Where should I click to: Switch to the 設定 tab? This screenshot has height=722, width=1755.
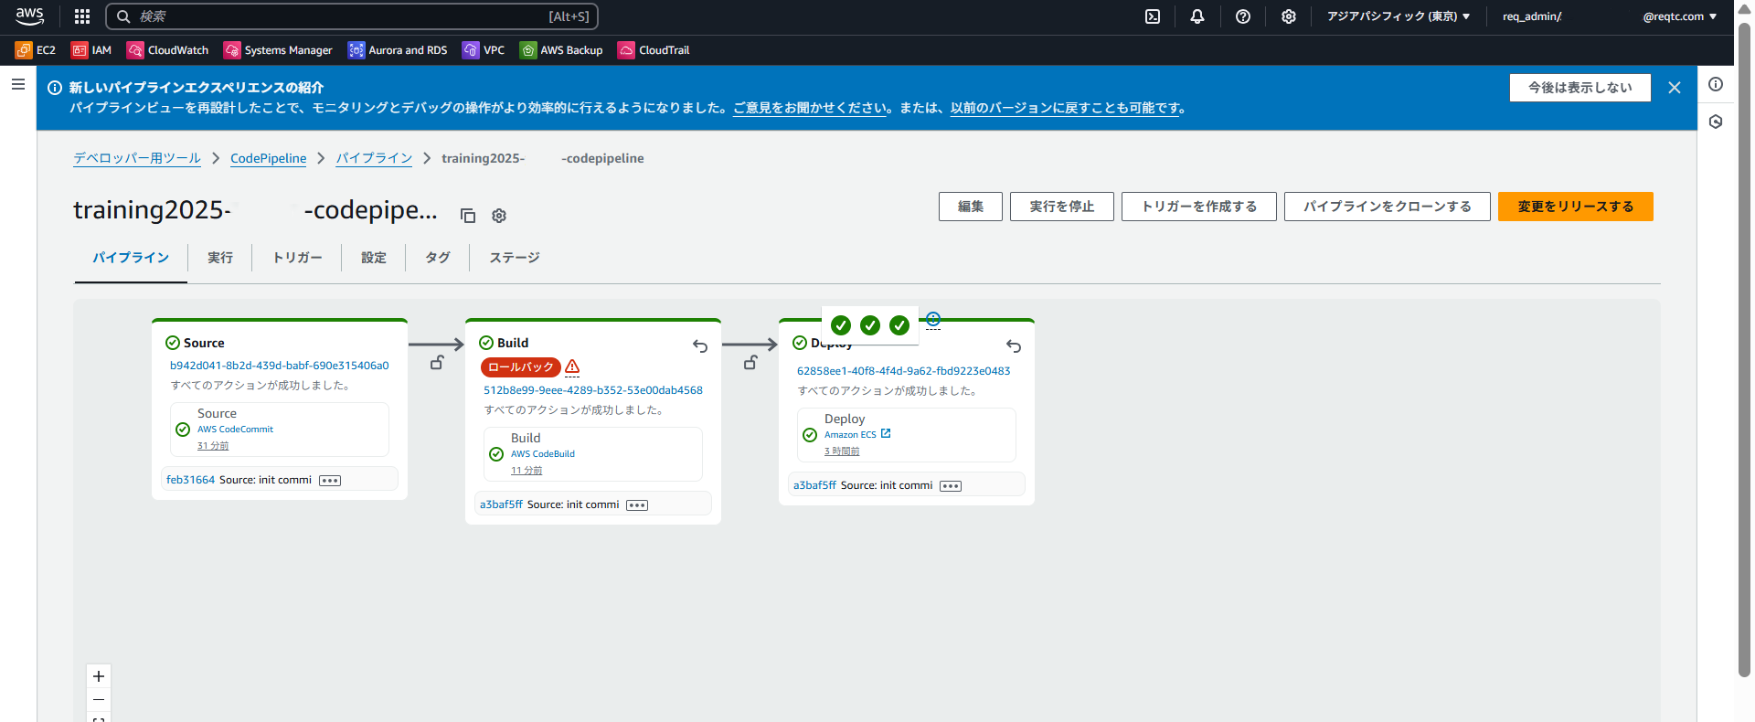374,258
